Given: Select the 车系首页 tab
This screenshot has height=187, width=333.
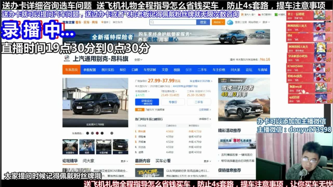Looking at the screenshot, I should tap(72, 70).
